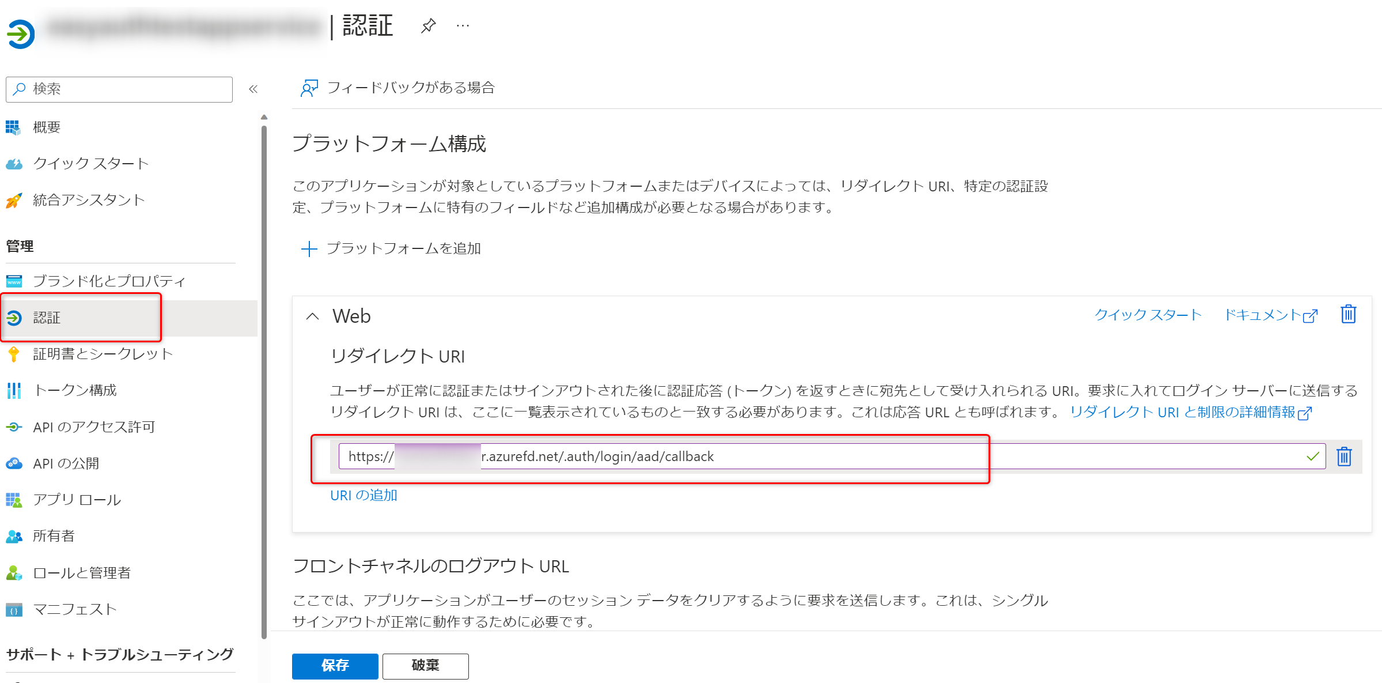The height and width of the screenshot is (683, 1382).
Task: Select クイック スタート in sidebar
Action: [x=90, y=163]
